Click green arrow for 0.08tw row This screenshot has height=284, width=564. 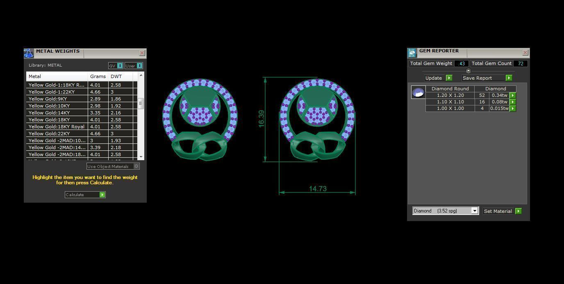pyautogui.click(x=513, y=102)
